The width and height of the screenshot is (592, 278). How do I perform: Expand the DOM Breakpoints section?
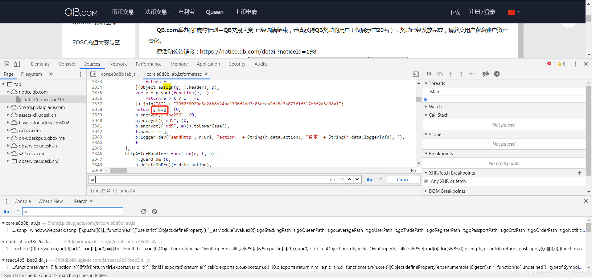[x=426, y=191]
